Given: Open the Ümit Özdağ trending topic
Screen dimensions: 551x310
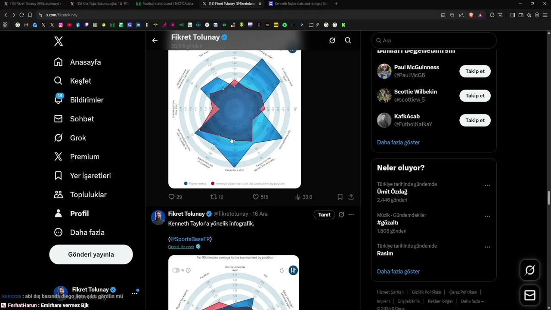Looking at the screenshot, I should 392,192.
